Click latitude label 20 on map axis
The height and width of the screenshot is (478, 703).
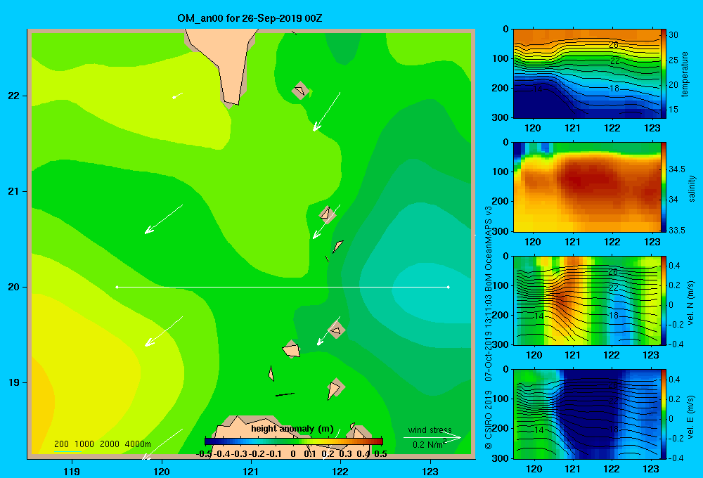(x=14, y=287)
